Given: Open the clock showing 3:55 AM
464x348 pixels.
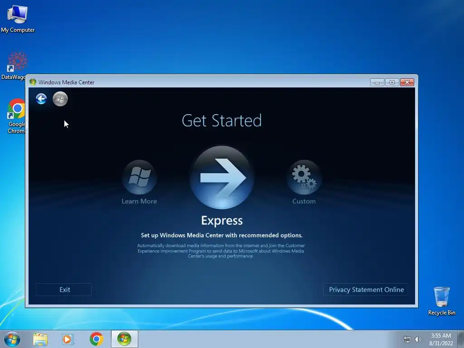Looking at the screenshot, I should tap(441, 339).
